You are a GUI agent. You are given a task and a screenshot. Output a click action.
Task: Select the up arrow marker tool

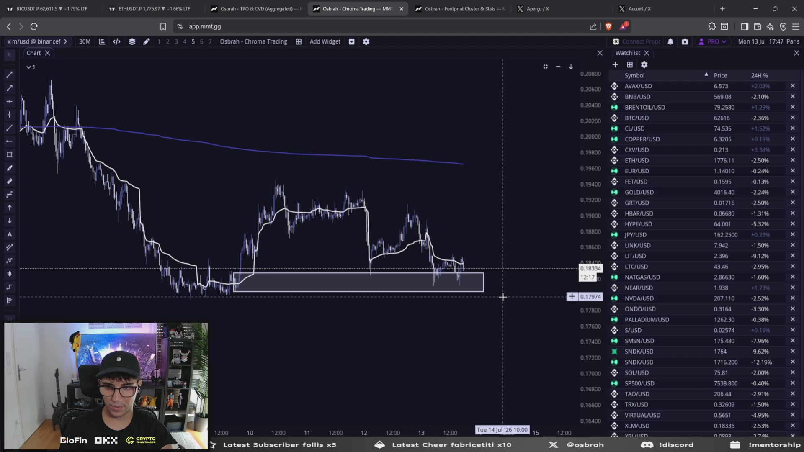[9, 208]
